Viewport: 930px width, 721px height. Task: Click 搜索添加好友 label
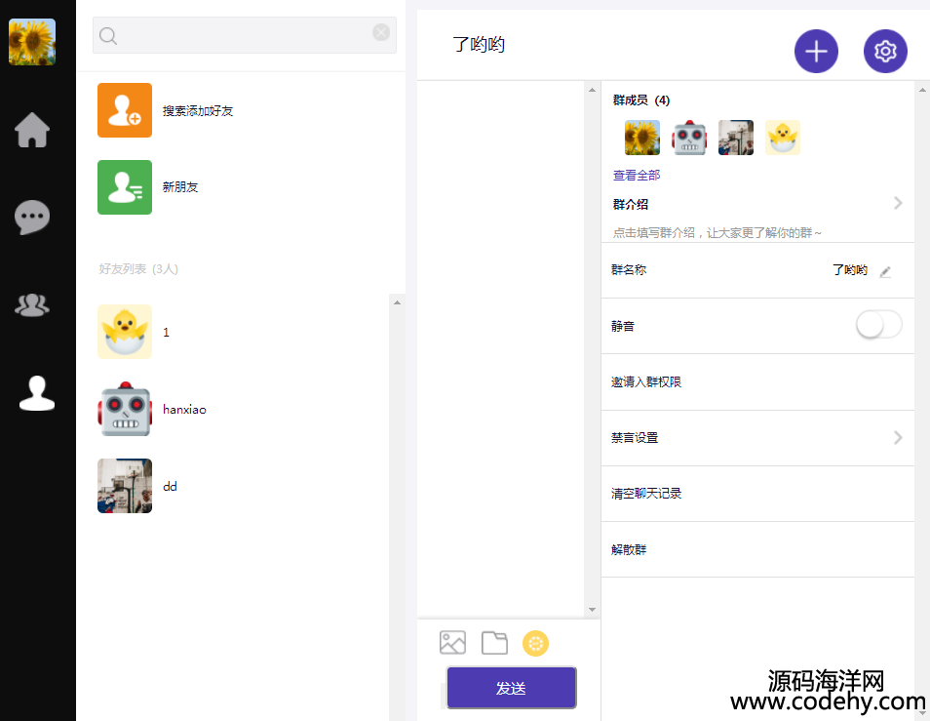tap(198, 111)
